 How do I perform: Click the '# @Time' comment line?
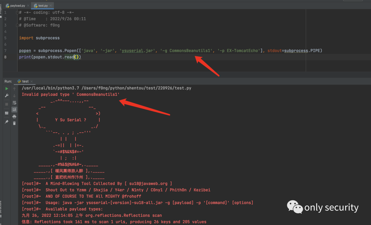pos(53,19)
